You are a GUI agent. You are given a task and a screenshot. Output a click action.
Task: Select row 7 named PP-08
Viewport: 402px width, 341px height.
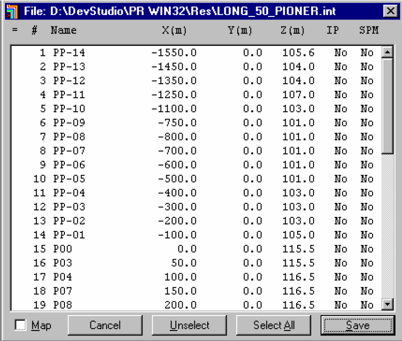click(x=196, y=137)
